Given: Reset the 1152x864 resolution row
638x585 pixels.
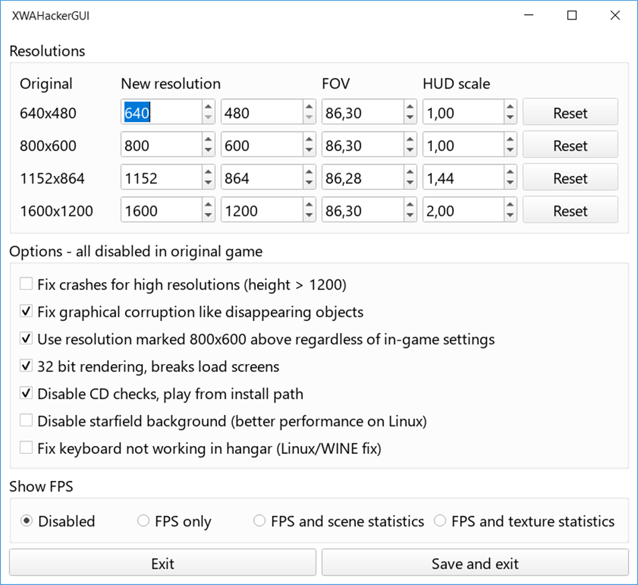Looking at the screenshot, I should tap(570, 177).
